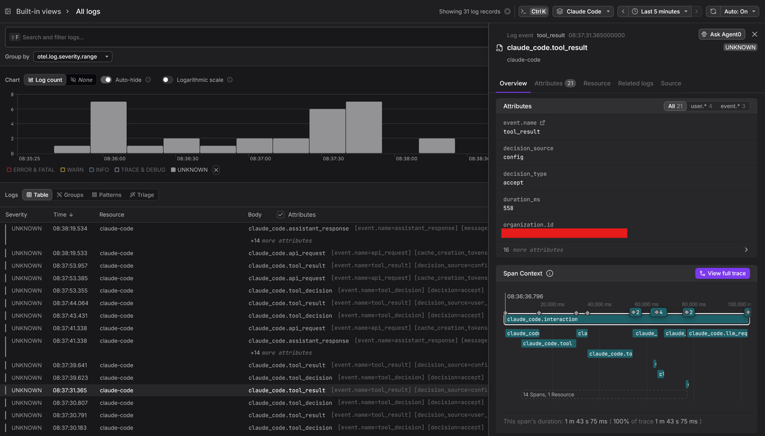Close the log event detail panel
The width and height of the screenshot is (765, 436).
(x=755, y=34)
